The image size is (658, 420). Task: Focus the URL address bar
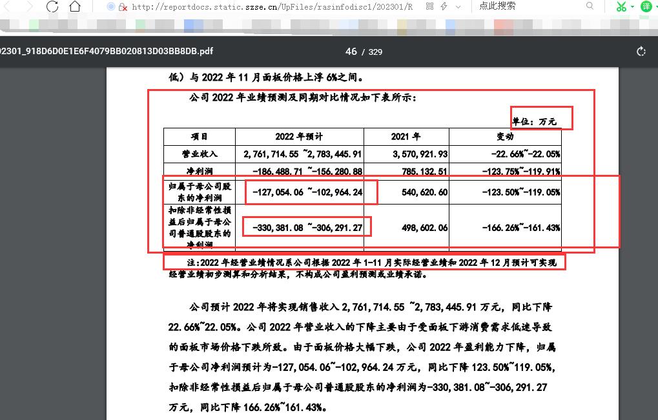(271, 7)
